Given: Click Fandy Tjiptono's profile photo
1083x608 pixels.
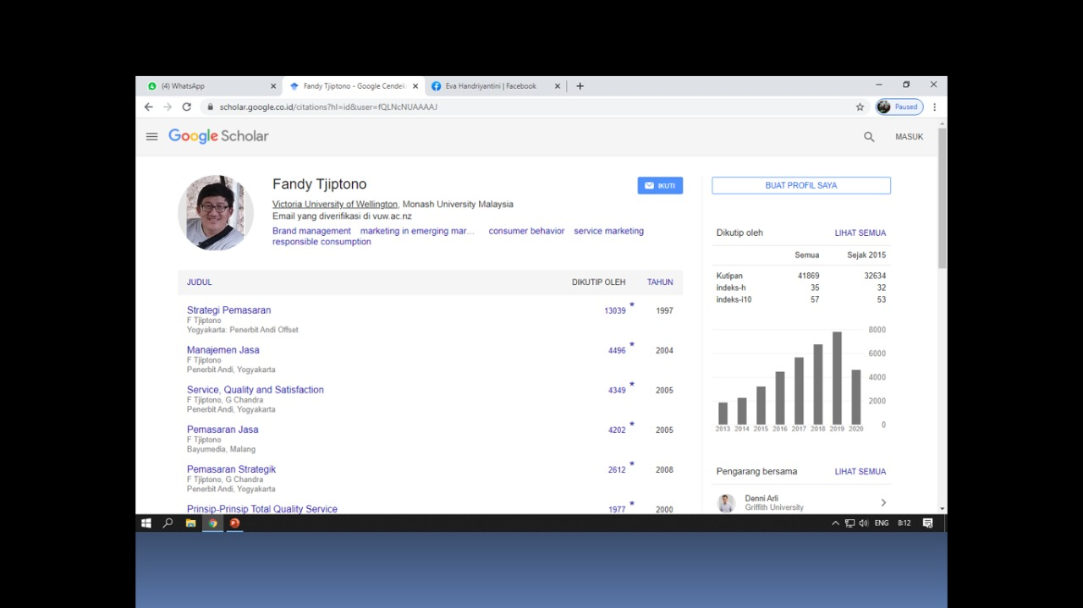Looking at the screenshot, I should (x=216, y=213).
